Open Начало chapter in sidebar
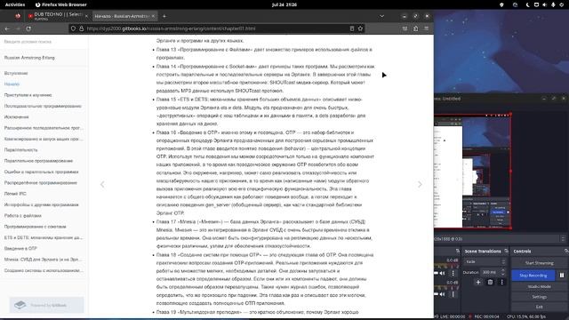This screenshot has height=320, width=569. click(x=12, y=84)
